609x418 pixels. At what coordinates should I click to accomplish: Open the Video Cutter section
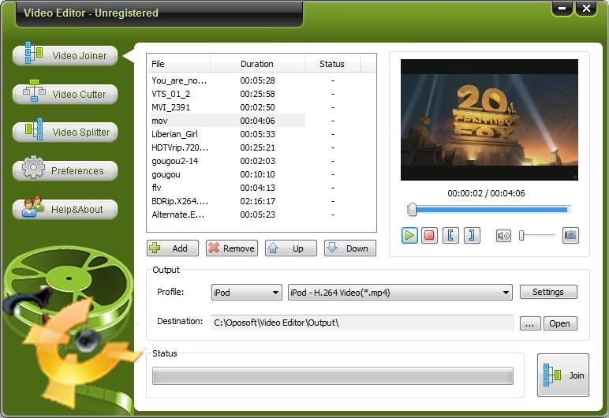tap(65, 95)
